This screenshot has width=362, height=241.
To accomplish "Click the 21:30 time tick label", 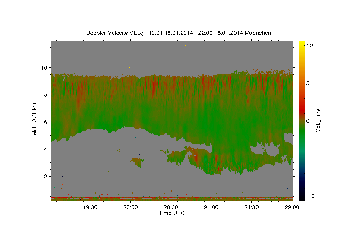I will pyautogui.click(x=251, y=208).
